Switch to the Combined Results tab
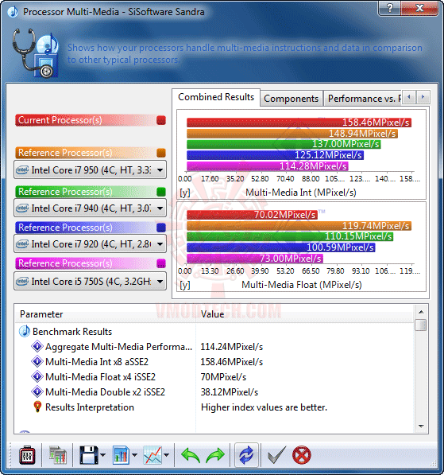The height and width of the screenshot is (475, 444). [x=216, y=97]
